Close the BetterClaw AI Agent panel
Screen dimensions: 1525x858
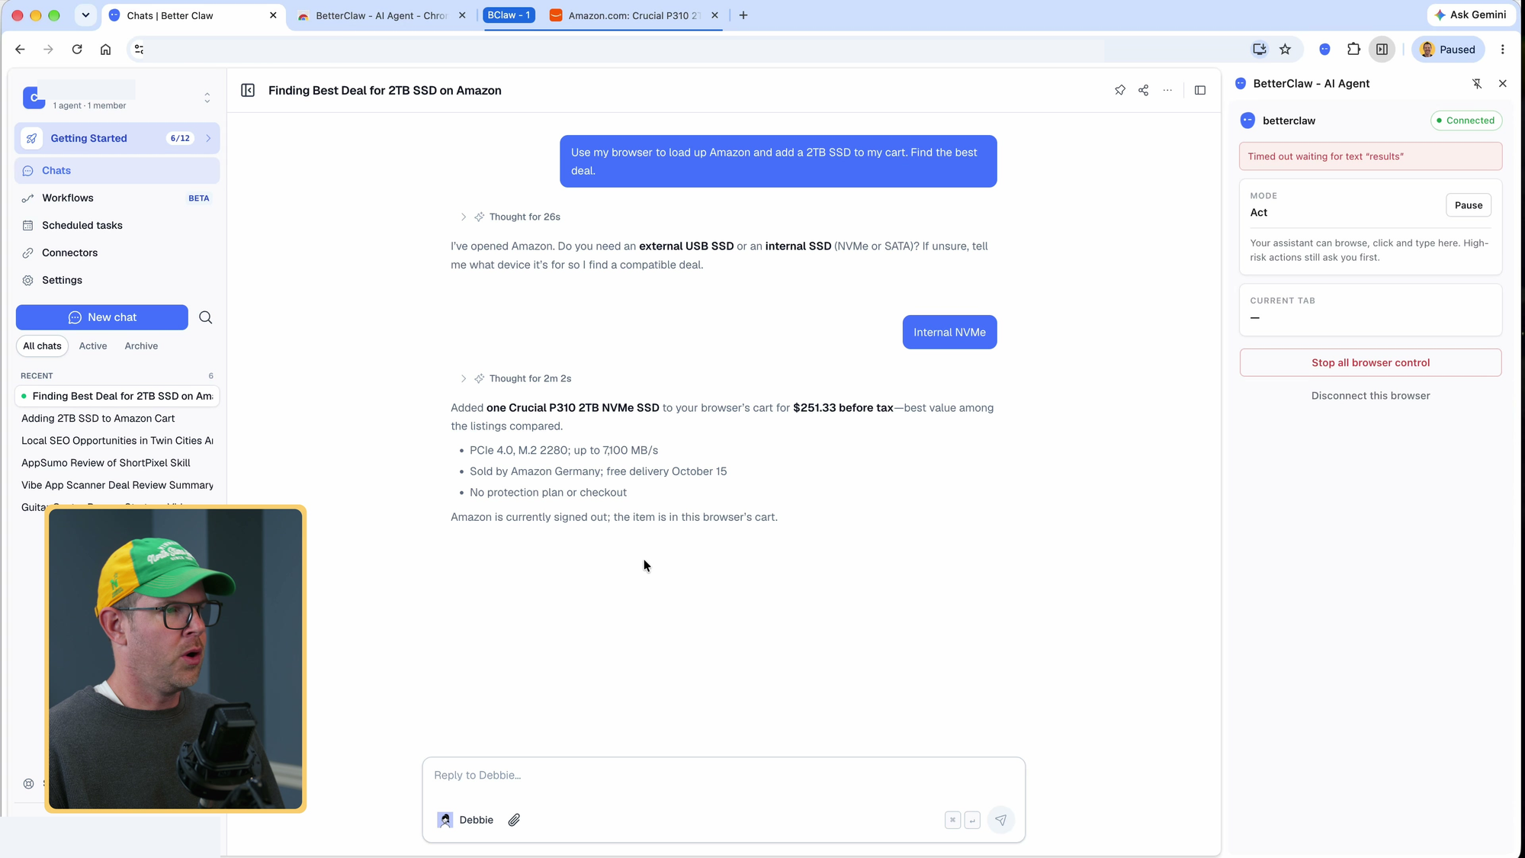tap(1503, 84)
